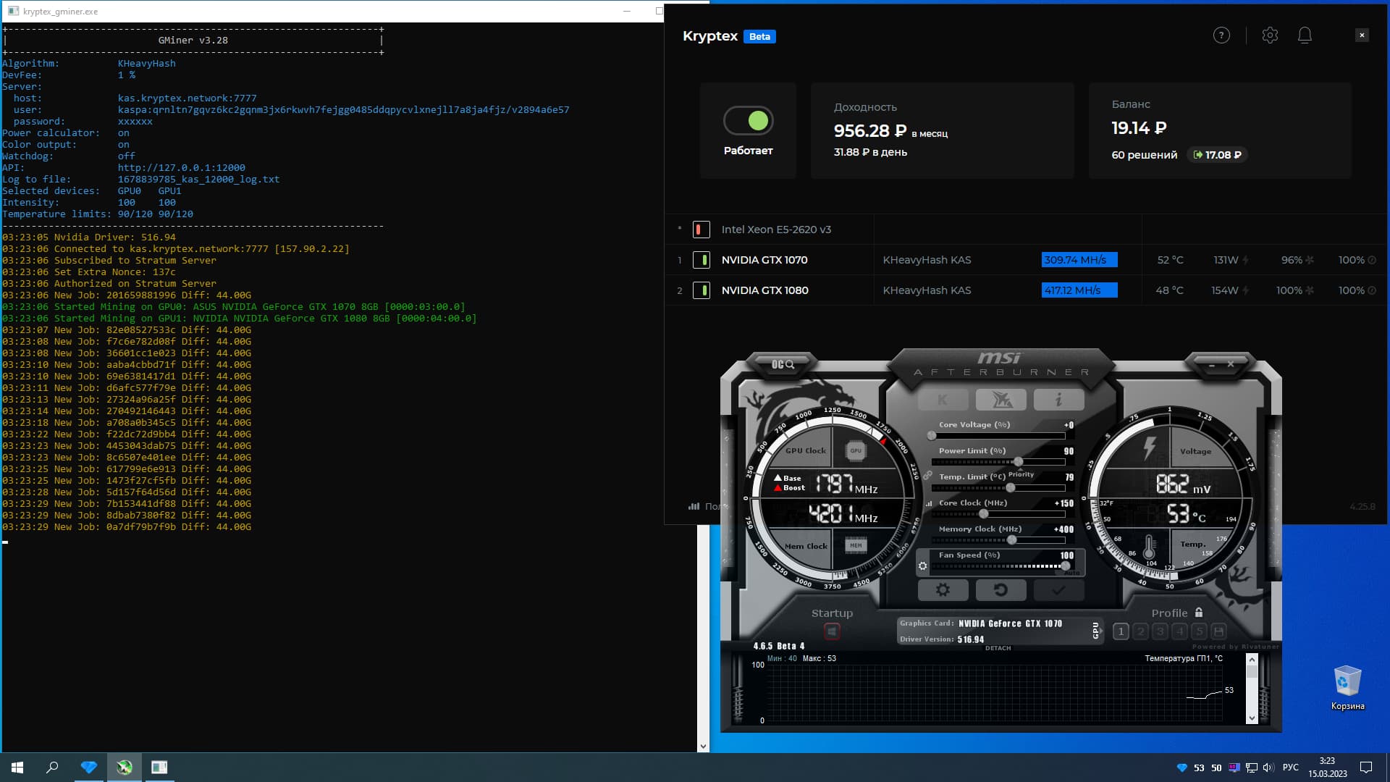Image resolution: width=1390 pixels, height=782 pixels.
Task: Save the current Afterburner profile
Action: pos(1218,631)
